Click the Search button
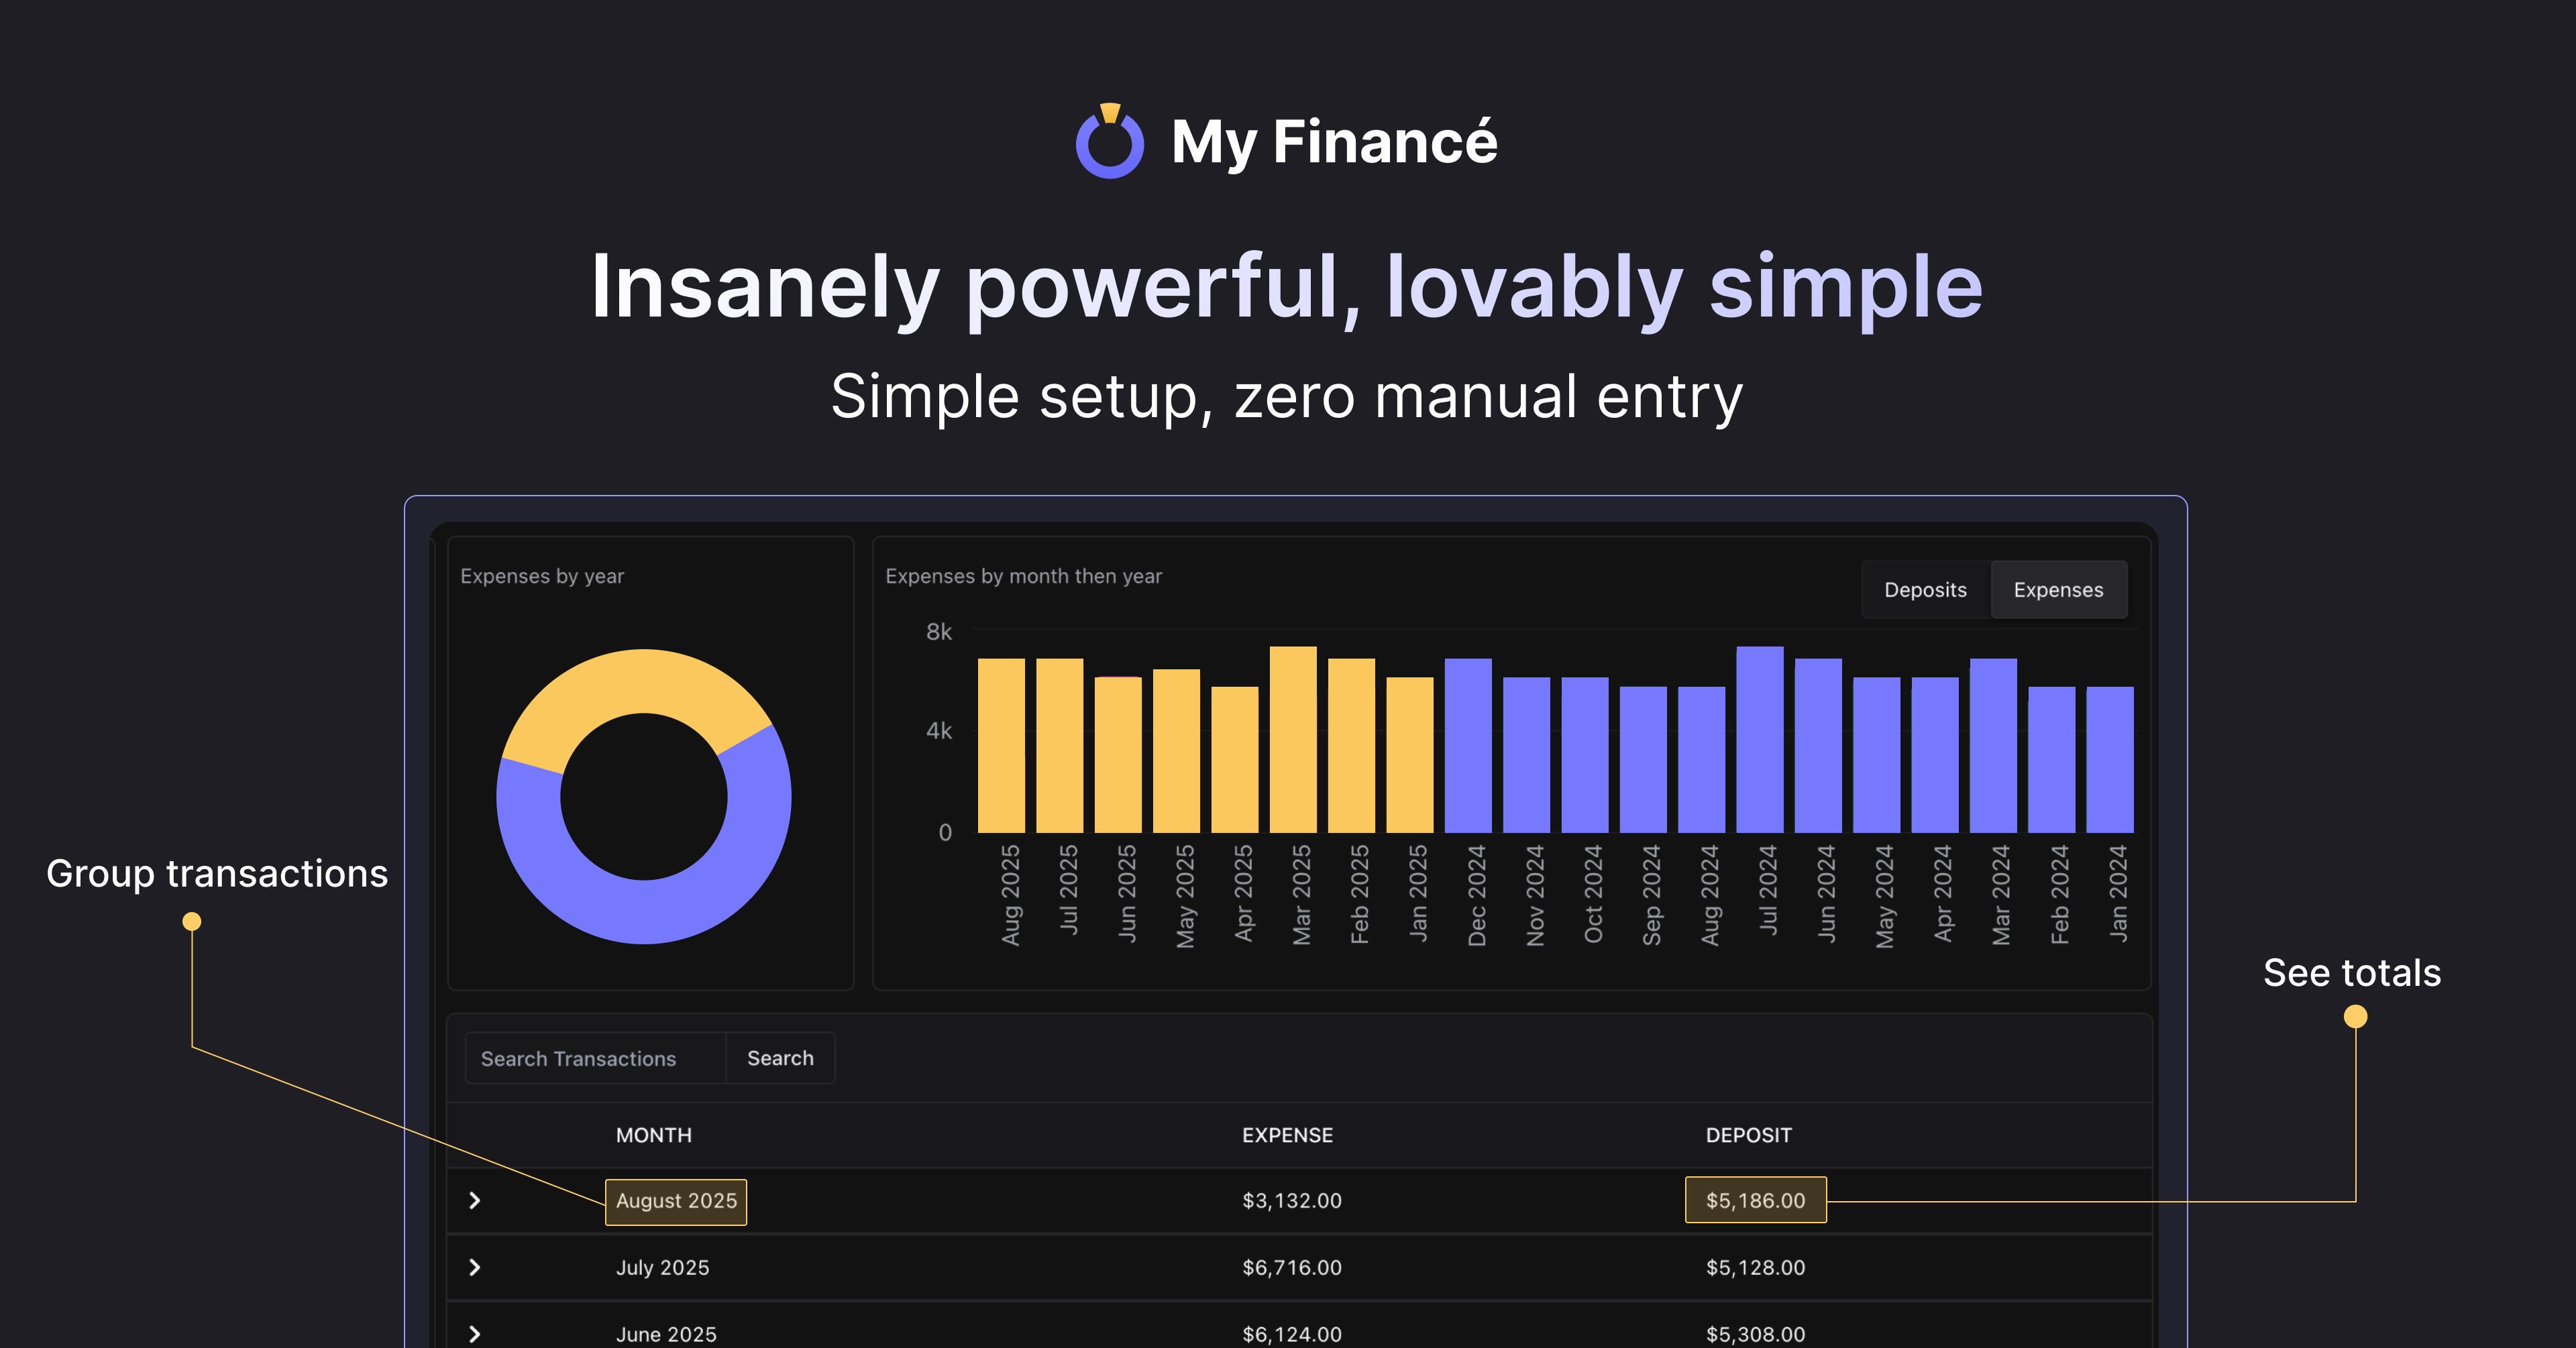Screen dimensions: 2576x1348 (x=779, y=1058)
